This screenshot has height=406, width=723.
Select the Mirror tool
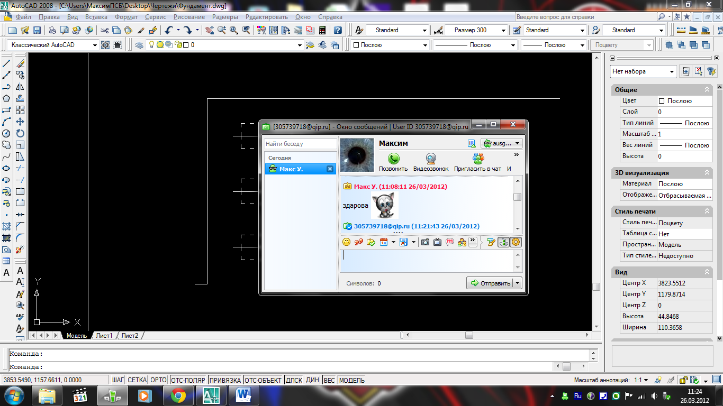pyautogui.click(x=20, y=87)
